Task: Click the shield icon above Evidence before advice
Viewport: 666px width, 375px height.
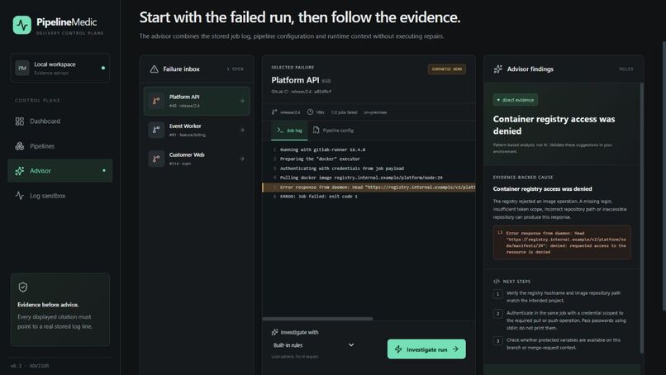Action: pos(23,287)
